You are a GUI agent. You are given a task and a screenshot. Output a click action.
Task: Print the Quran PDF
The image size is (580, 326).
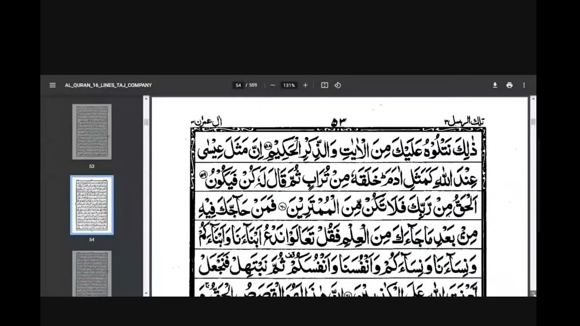click(509, 85)
